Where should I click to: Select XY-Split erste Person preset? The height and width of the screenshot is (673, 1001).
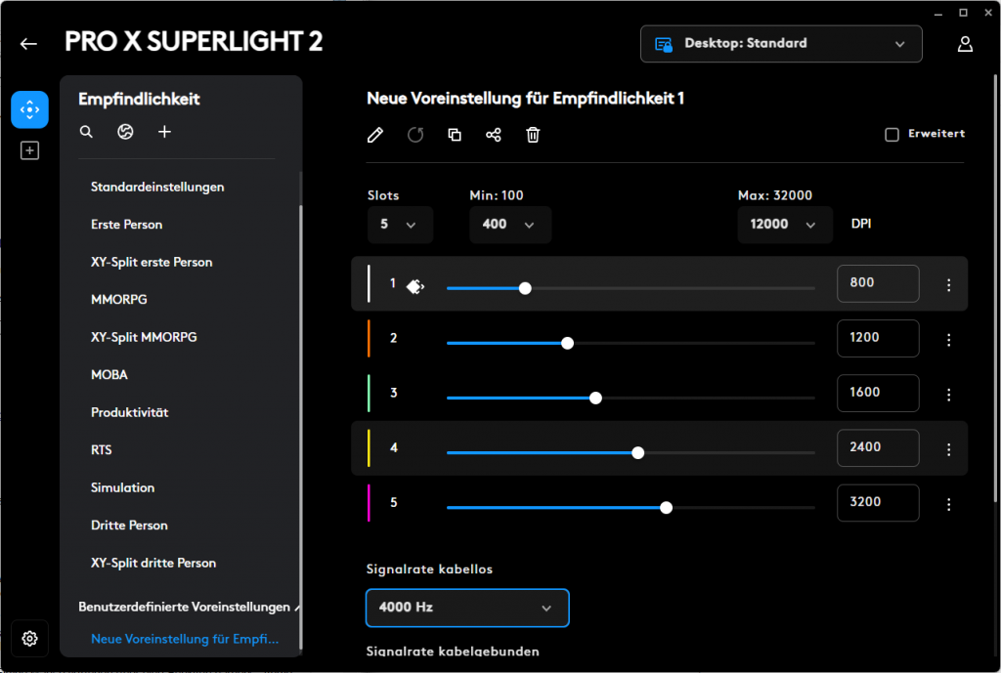tap(152, 262)
